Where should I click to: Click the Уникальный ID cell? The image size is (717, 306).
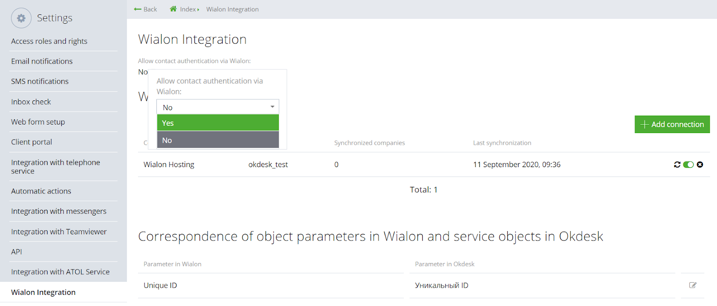441,285
